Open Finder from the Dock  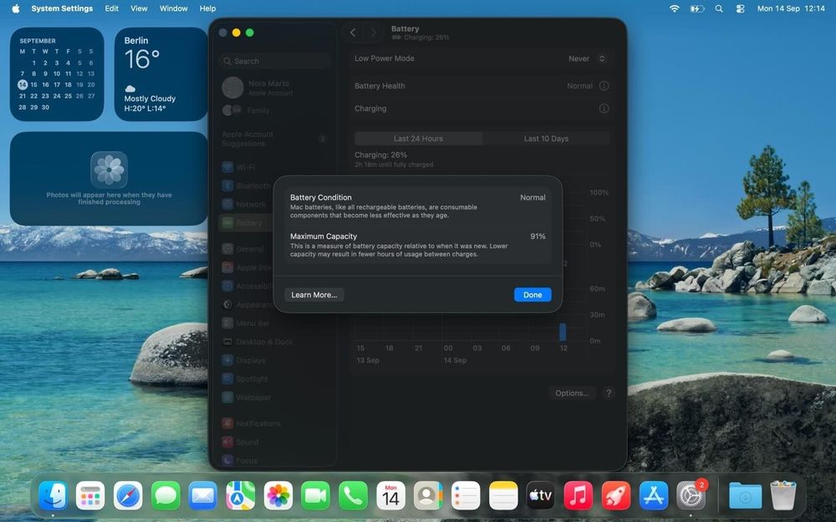[54, 495]
